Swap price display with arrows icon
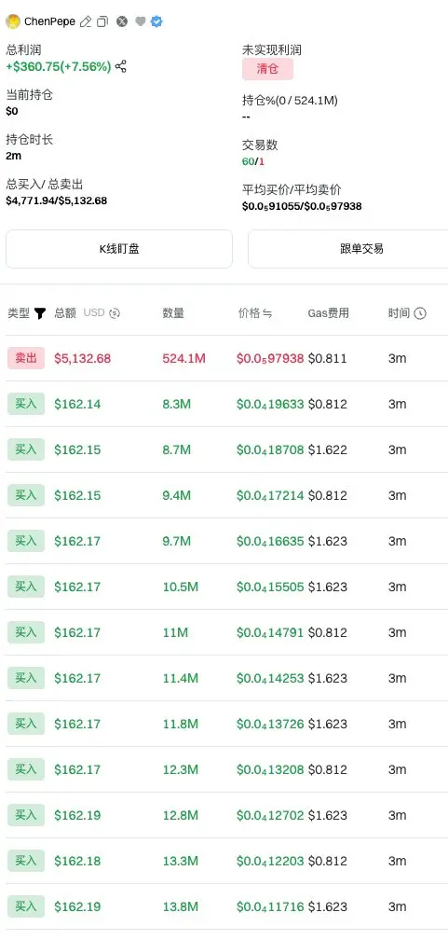Screen dimensions: 448x940 click(x=267, y=313)
